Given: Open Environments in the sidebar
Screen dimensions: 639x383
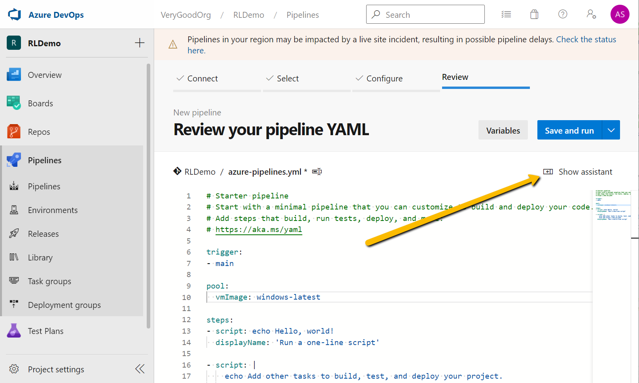Looking at the screenshot, I should pyautogui.click(x=53, y=210).
